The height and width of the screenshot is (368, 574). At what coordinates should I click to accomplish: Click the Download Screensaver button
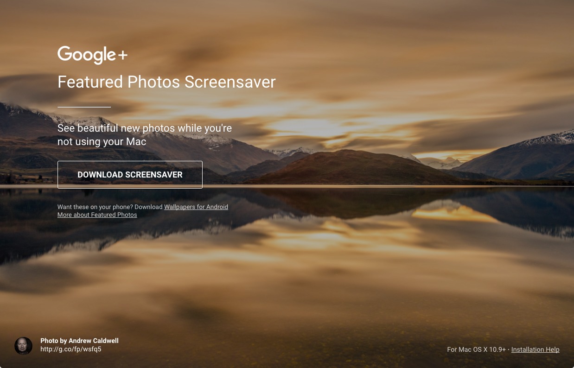[130, 175]
